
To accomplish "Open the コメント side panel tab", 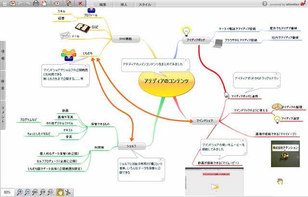I will coord(3,115).
